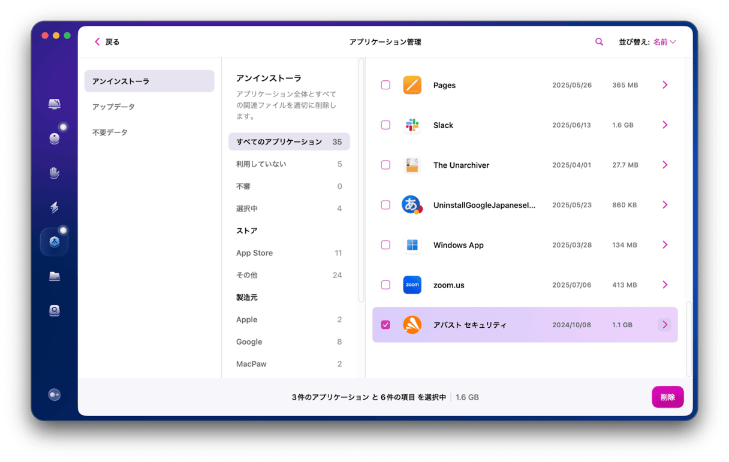Select the MacPaw vendor filter
This screenshot has height=462, width=729.
289,364
